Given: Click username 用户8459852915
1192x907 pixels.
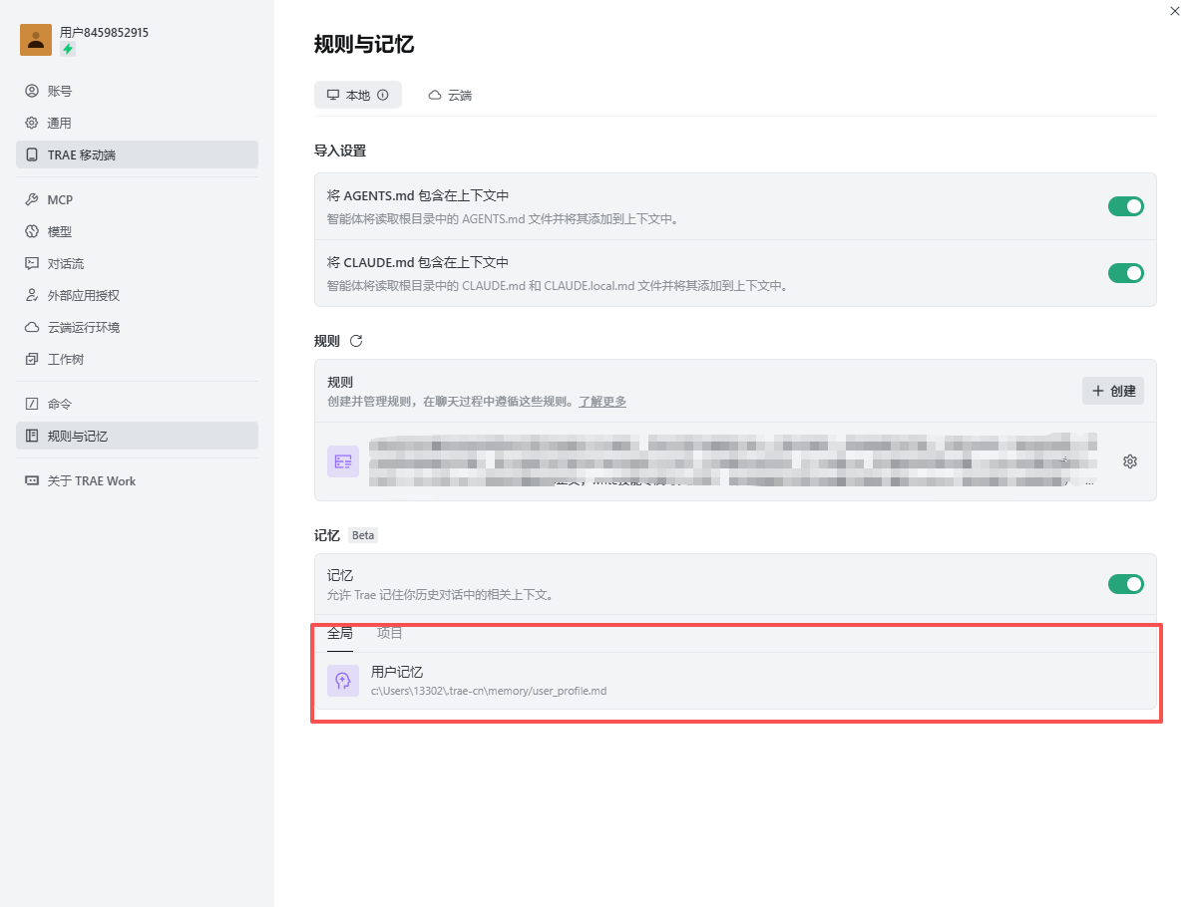Looking at the screenshot, I should pyautogui.click(x=104, y=32).
